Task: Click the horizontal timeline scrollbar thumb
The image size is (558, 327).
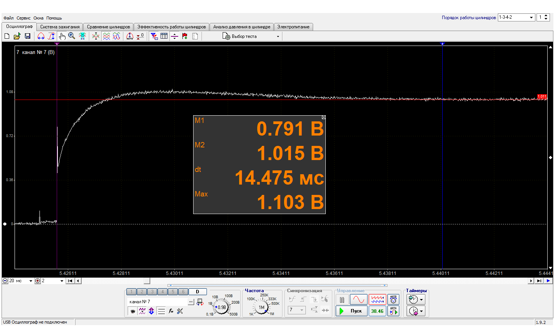Action: point(147,281)
